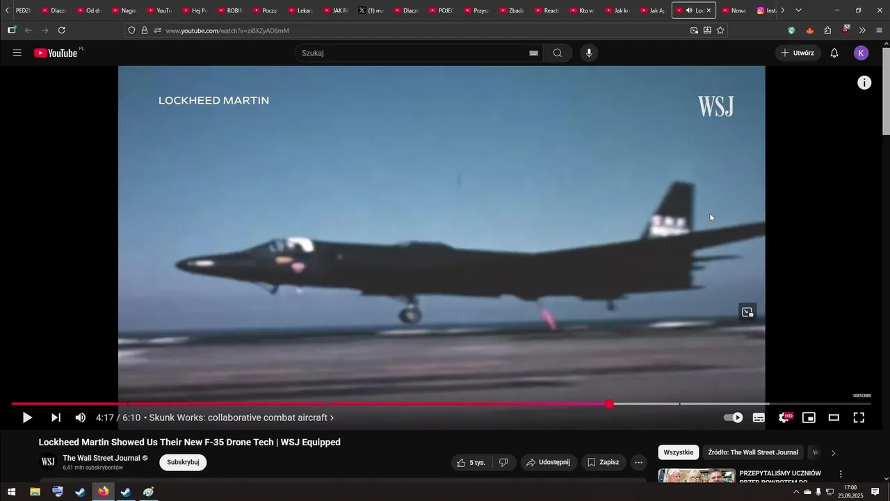Image resolution: width=890 pixels, height=501 pixels.
Task: Open the WSJ channel avatar
Action: pos(48,462)
